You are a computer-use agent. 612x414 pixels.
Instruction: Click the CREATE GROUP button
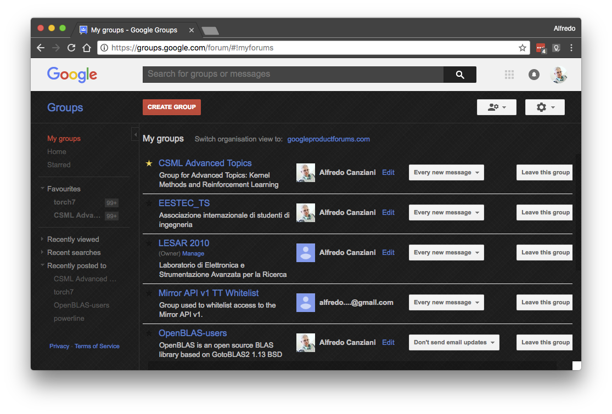point(172,107)
